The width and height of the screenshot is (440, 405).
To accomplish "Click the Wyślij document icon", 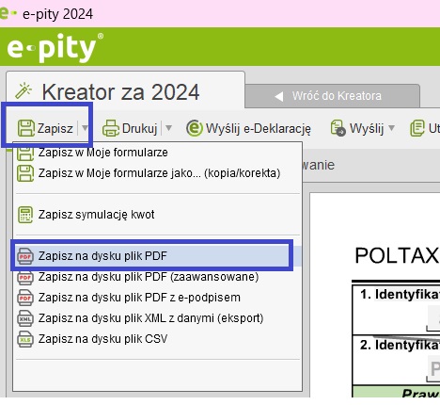I will 338,128.
